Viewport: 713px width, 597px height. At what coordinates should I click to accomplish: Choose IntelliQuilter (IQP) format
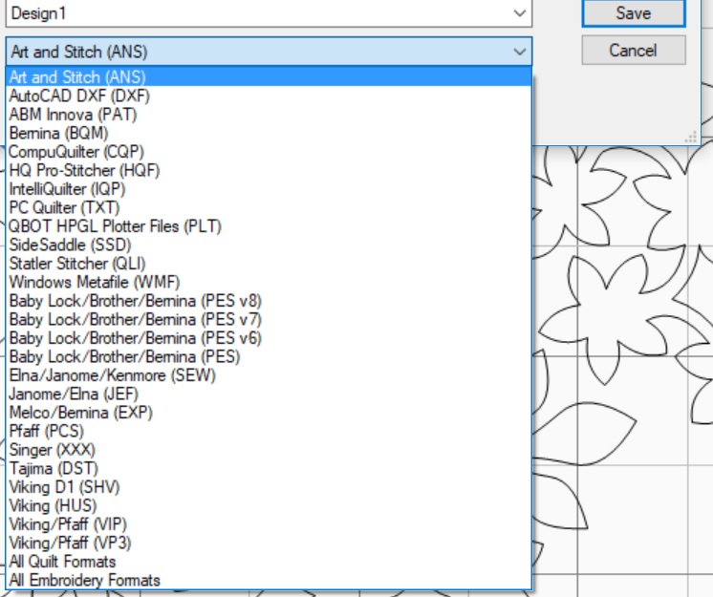coord(269,188)
